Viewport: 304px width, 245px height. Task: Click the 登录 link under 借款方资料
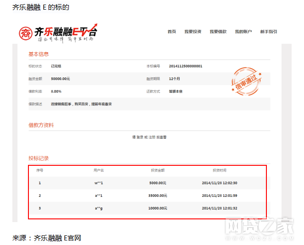click(x=140, y=137)
